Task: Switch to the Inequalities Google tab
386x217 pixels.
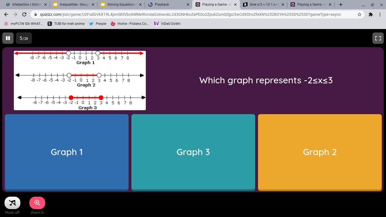Action: pos(73,5)
